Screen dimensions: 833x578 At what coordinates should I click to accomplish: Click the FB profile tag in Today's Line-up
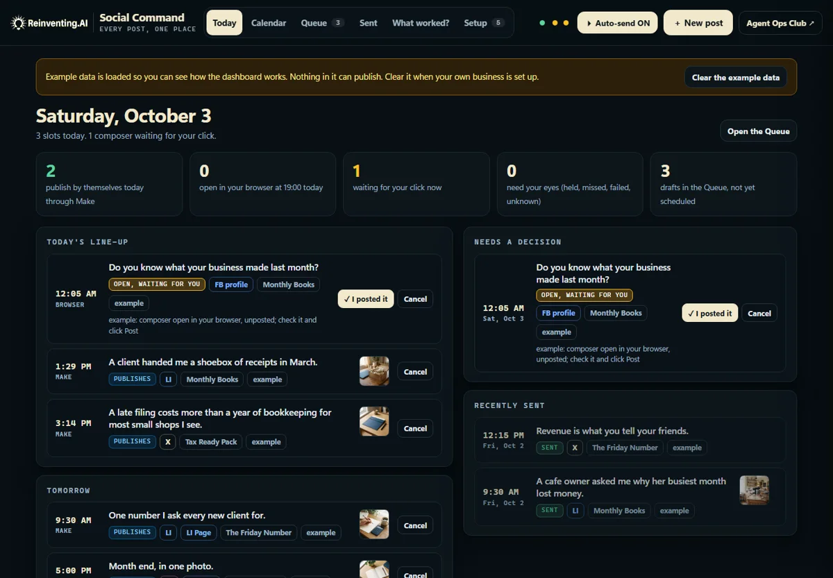pos(231,284)
